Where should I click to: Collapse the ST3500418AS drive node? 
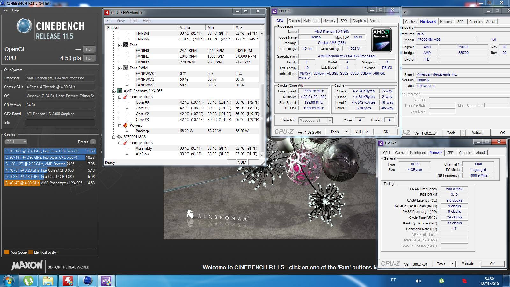113,137
